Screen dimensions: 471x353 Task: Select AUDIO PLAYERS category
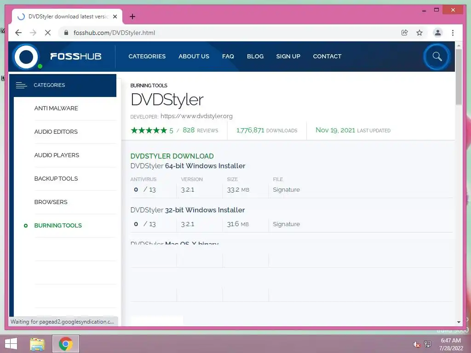click(x=57, y=155)
